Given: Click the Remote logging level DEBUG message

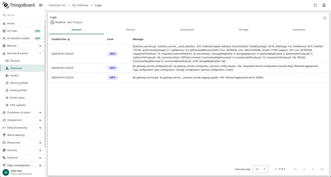Looking at the screenshot, I should point(198,78).
